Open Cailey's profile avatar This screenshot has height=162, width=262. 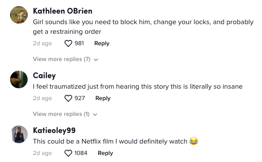[x=19, y=79]
